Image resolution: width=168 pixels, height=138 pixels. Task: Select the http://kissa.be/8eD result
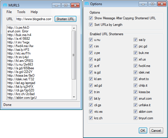pyautogui.click(x=21, y=76)
